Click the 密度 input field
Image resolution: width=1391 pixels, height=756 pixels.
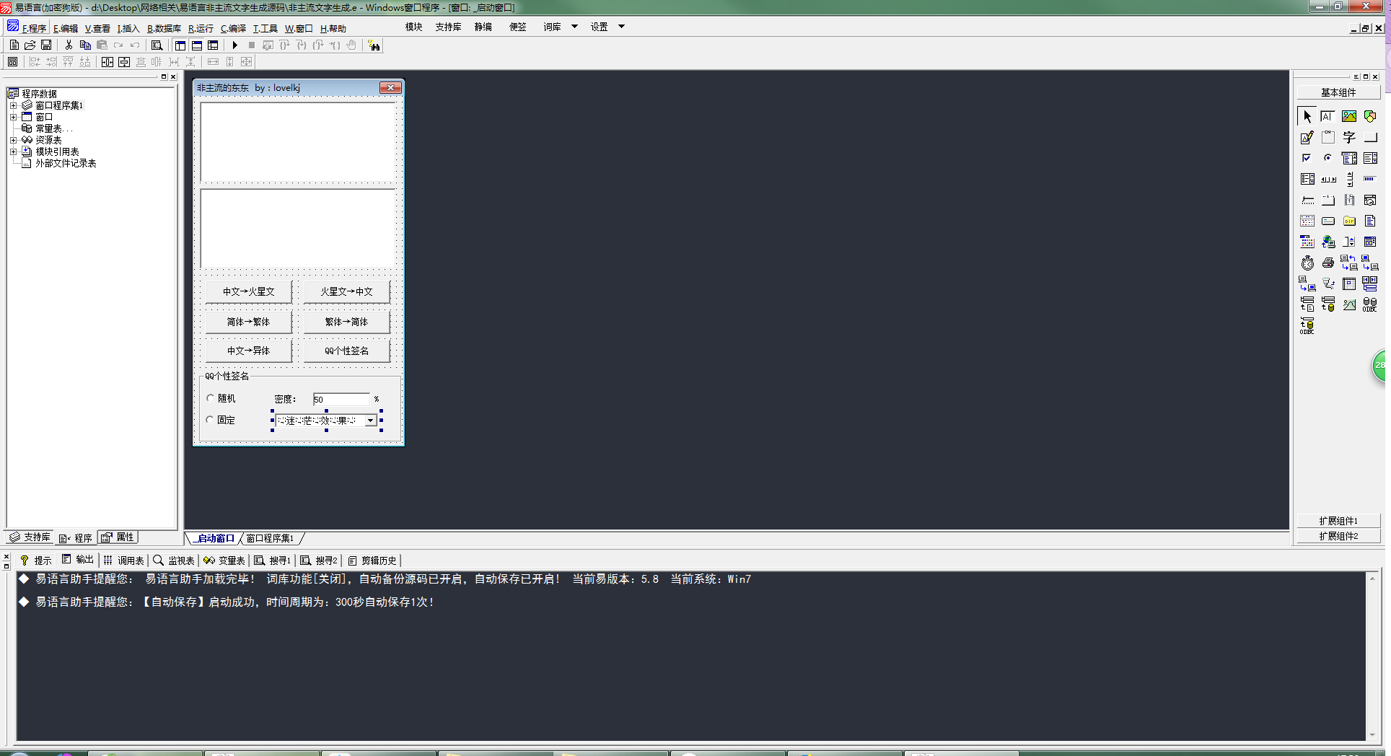pos(341,399)
